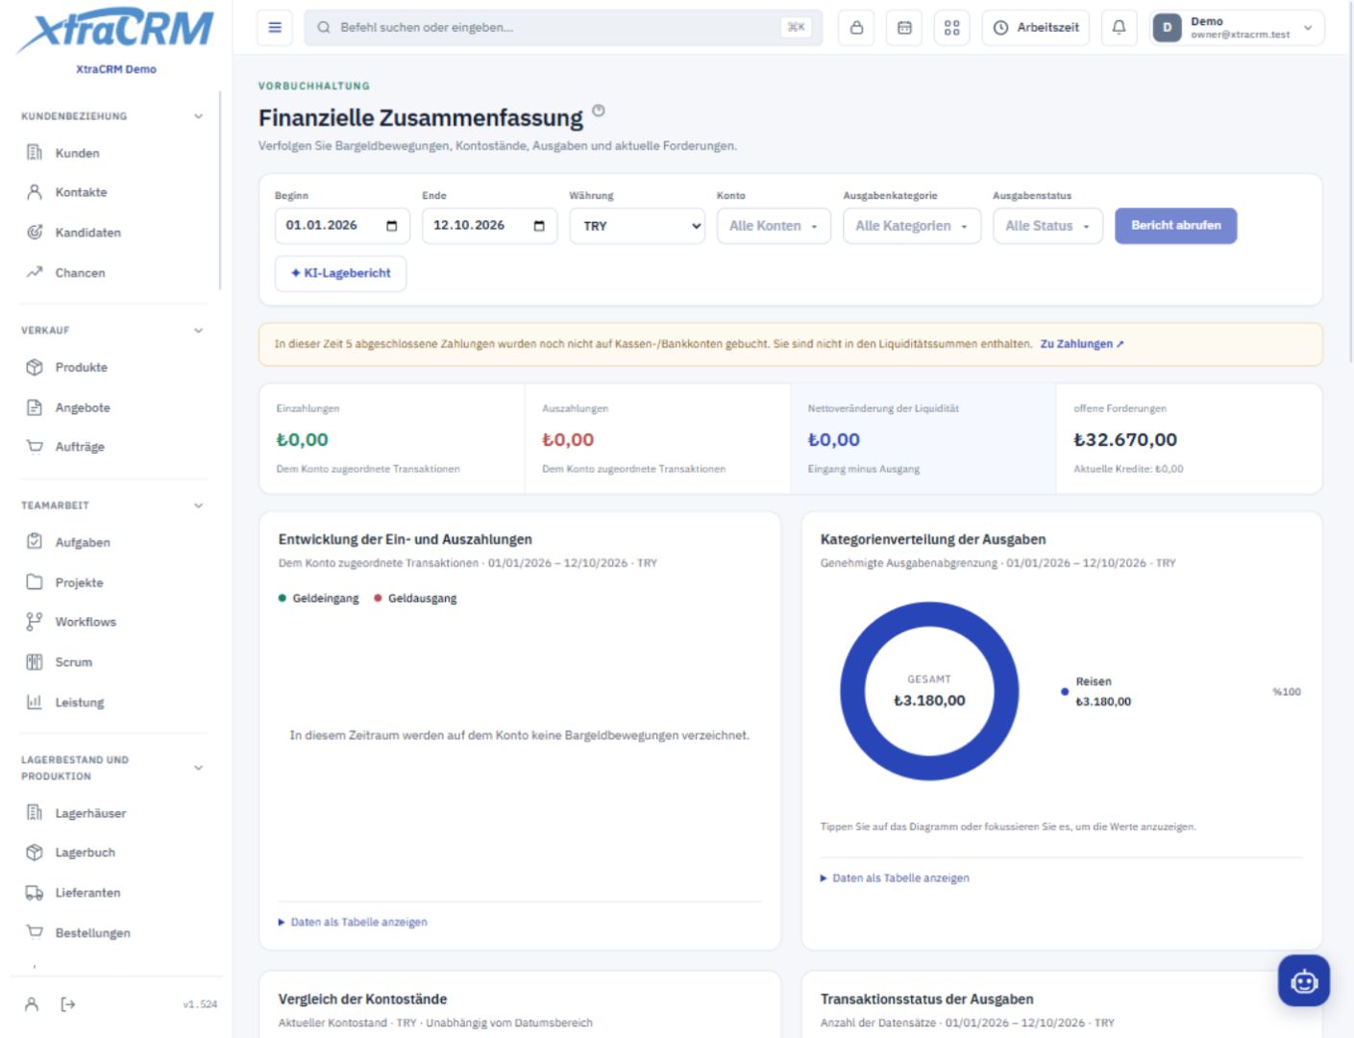Click the logout icon in sidebar footer

click(68, 1004)
